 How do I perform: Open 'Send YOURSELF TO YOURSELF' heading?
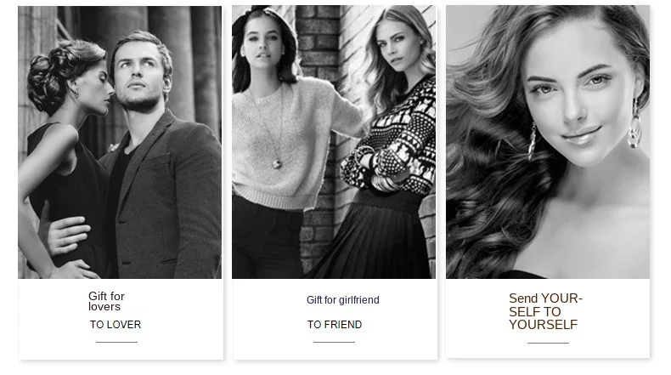tap(545, 311)
